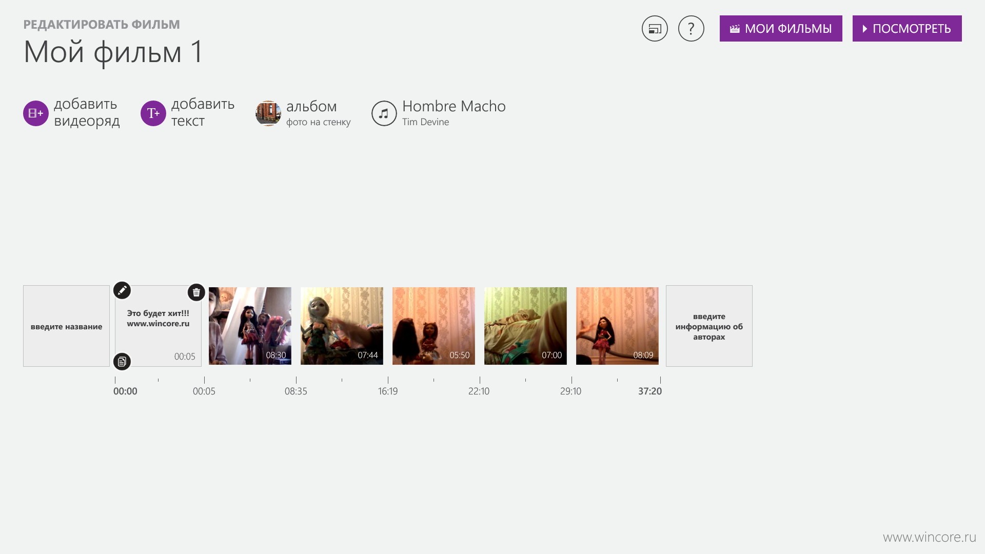Click ПОСМОТРЕТЬ to preview the movie
The width and height of the screenshot is (985, 554).
[x=907, y=29]
